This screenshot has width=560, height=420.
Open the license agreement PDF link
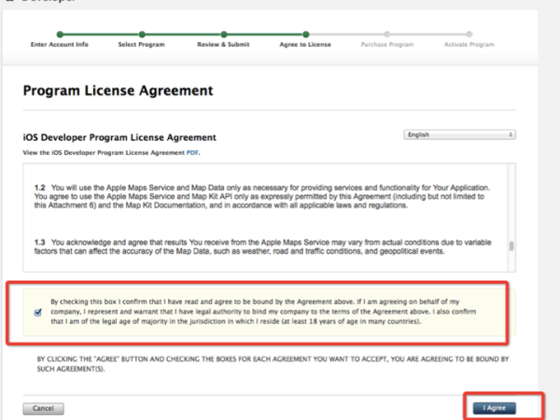(192, 152)
